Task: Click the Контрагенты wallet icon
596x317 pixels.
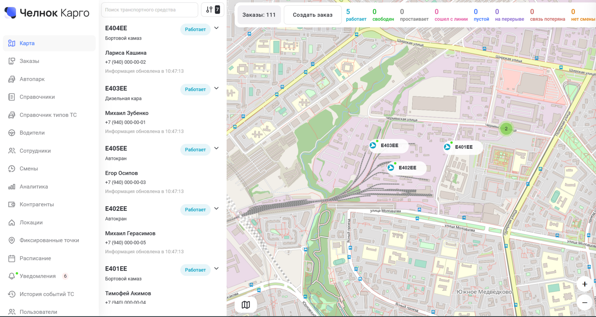Action: [12, 204]
